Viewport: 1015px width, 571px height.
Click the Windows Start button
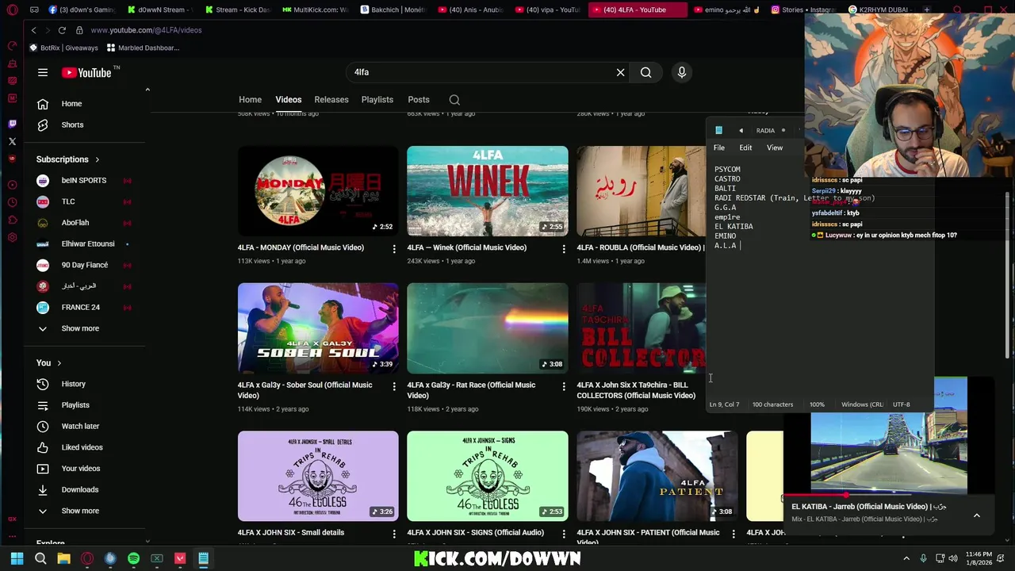pyautogui.click(x=17, y=559)
